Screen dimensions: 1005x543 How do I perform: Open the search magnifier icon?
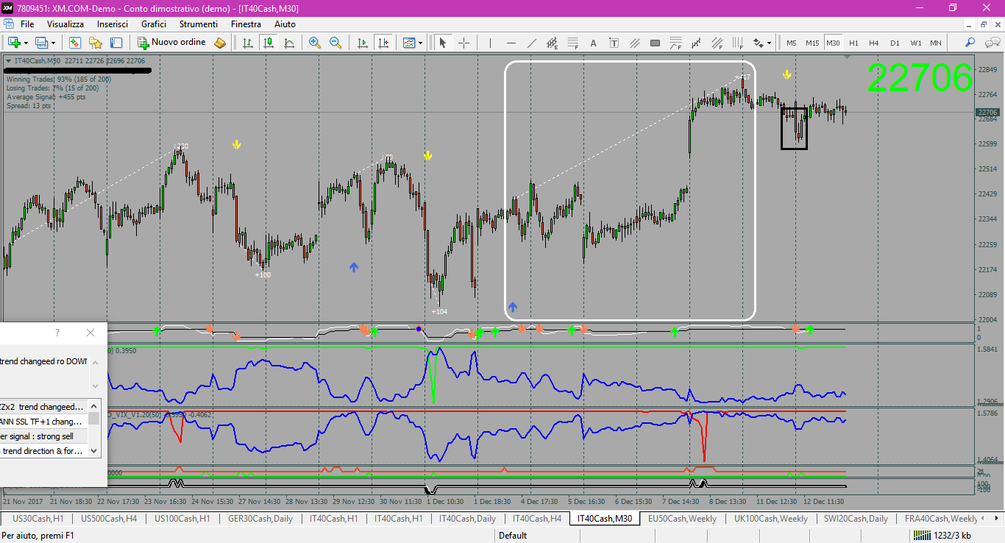(970, 43)
